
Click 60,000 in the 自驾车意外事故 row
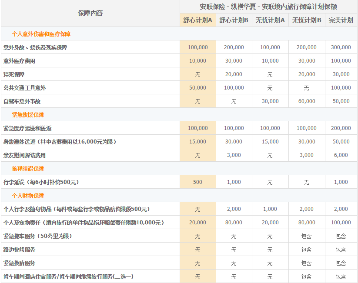(x=307, y=101)
